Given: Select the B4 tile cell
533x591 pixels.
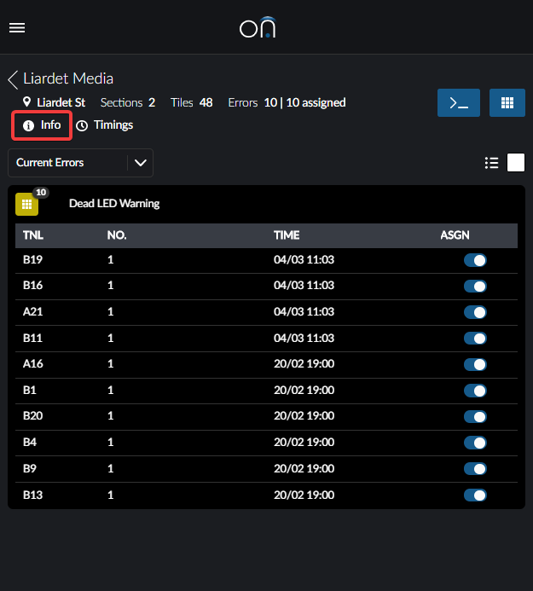Looking at the screenshot, I should [x=30, y=442].
